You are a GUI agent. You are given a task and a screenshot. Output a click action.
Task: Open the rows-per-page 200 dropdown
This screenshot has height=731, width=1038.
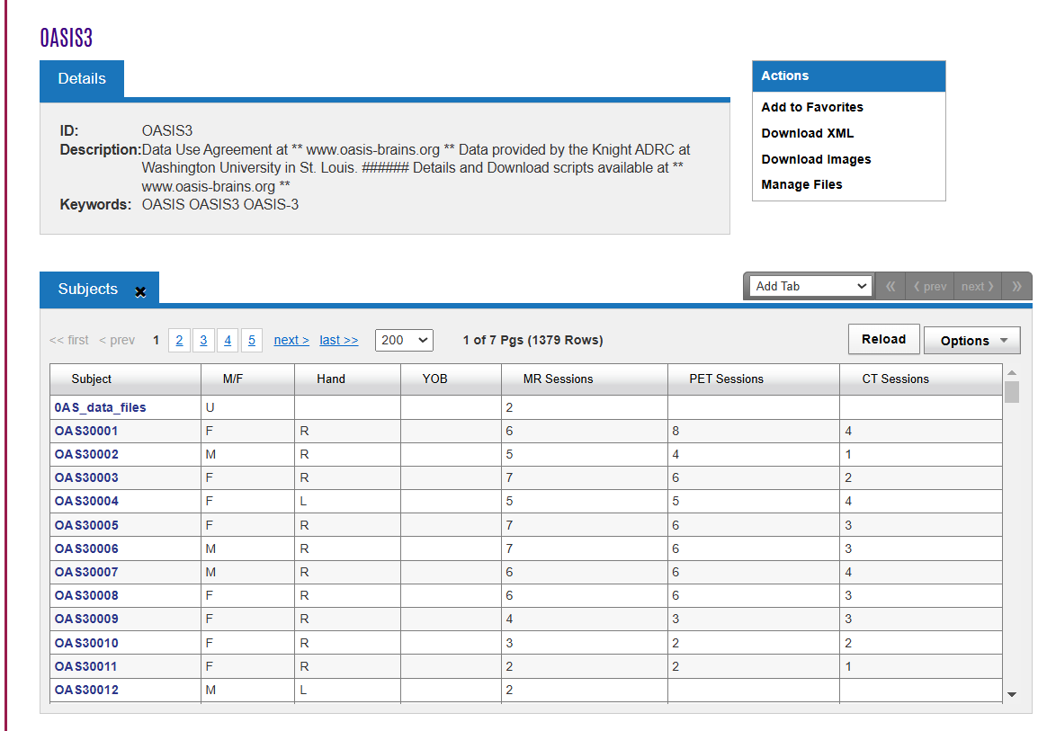404,340
